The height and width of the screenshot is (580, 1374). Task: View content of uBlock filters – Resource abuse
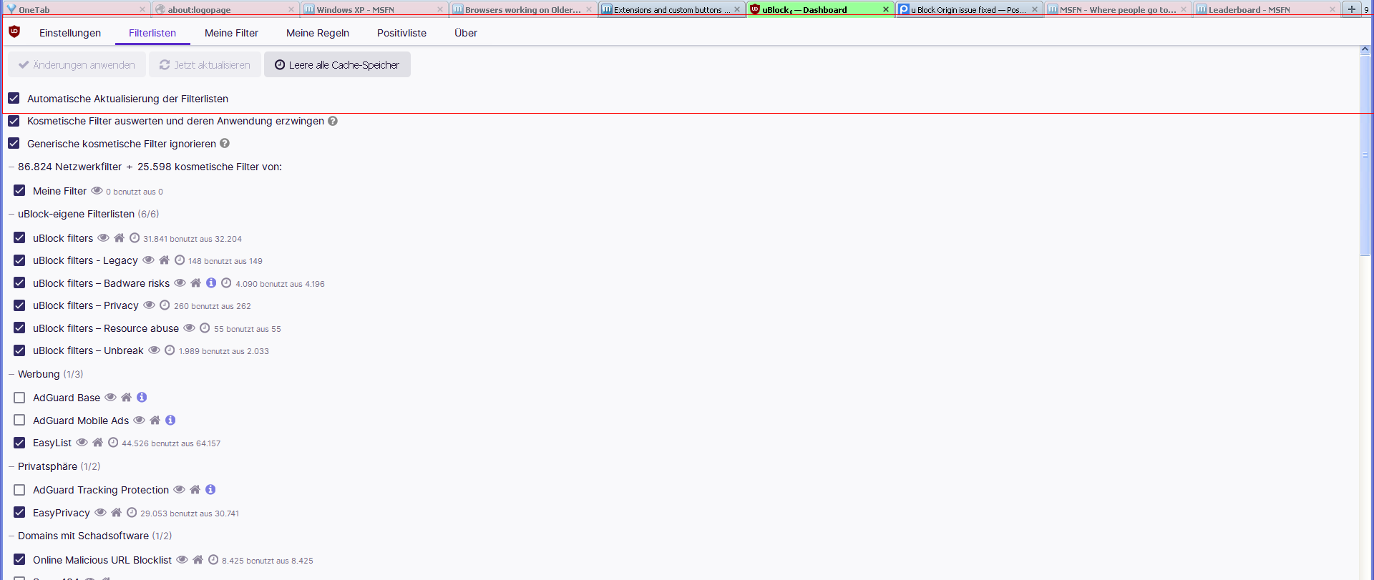[189, 328]
